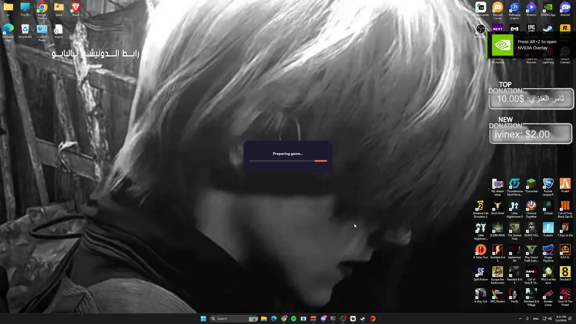Open the Control Panel desktop shortcut
Screen dimensions: 576x324
point(42,33)
